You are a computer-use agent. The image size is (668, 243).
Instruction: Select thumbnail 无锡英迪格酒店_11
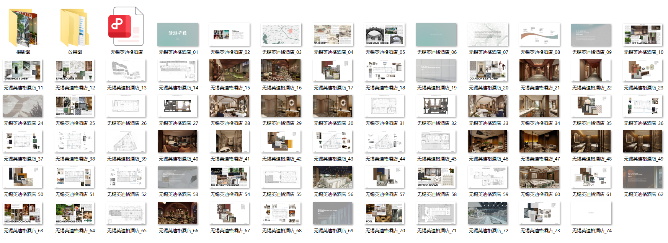click(x=23, y=70)
